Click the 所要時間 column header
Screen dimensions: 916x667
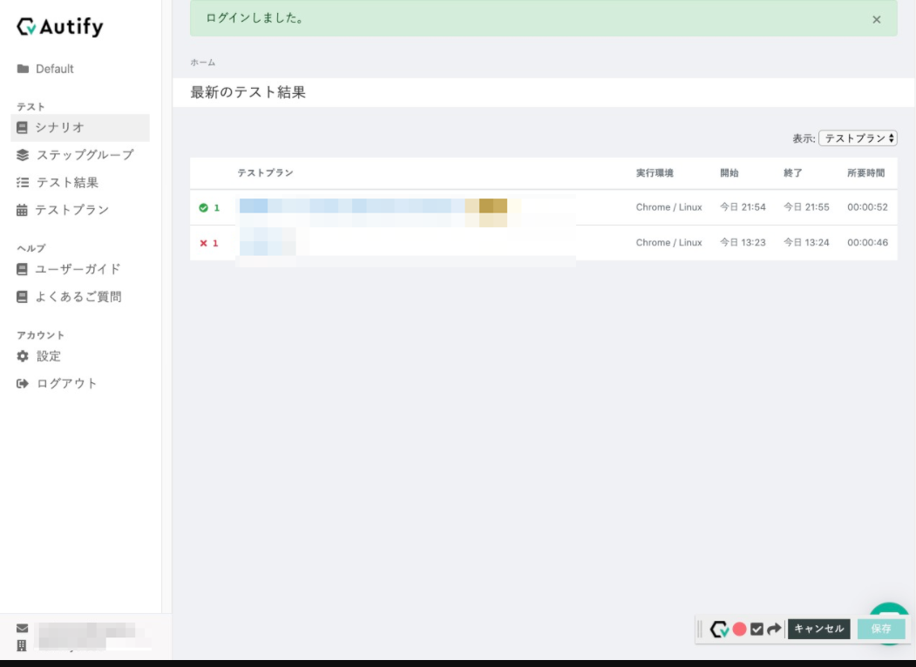point(865,172)
